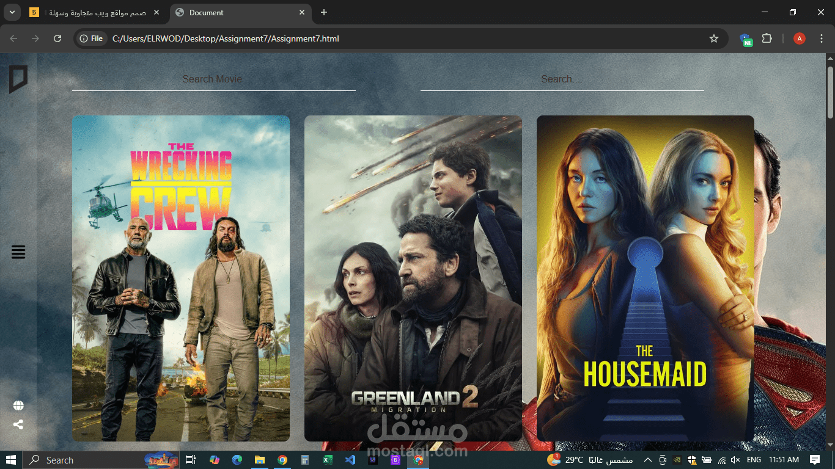The height and width of the screenshot is (469, 835).
Task: Click the profile avatar button
Action: click(x=799, y=38)
